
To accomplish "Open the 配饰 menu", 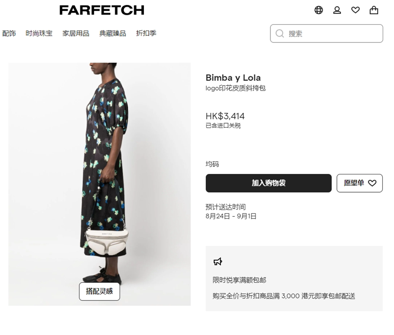I will point(9,33).
